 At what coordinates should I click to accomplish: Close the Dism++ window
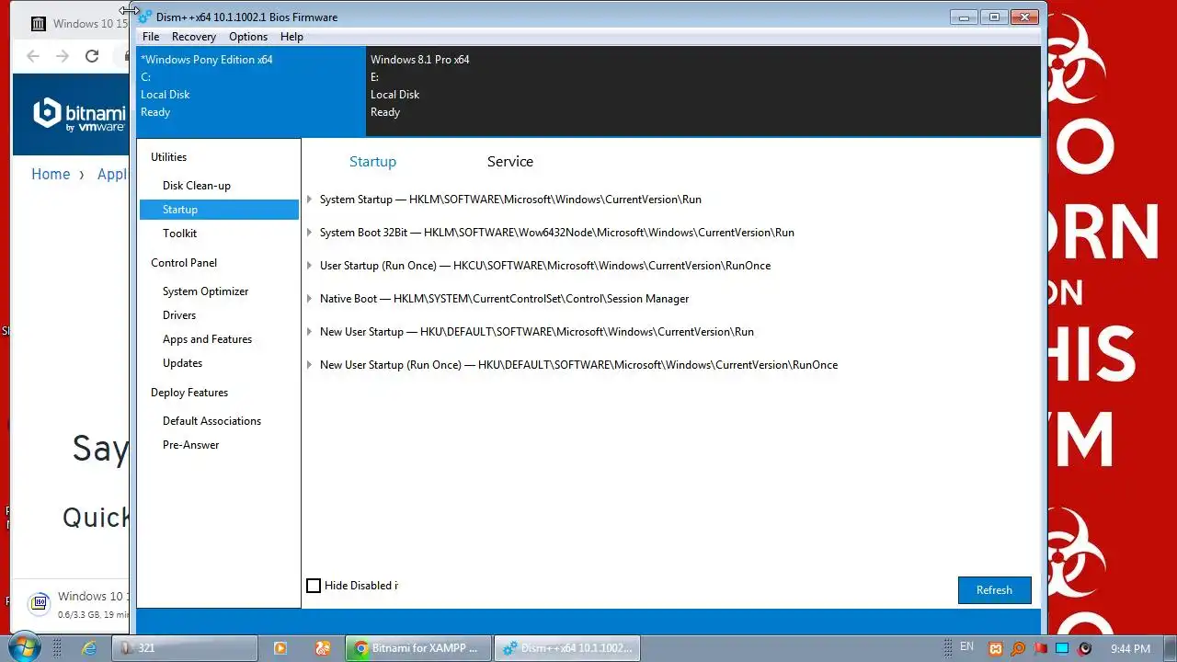[x=1023, y=17]
